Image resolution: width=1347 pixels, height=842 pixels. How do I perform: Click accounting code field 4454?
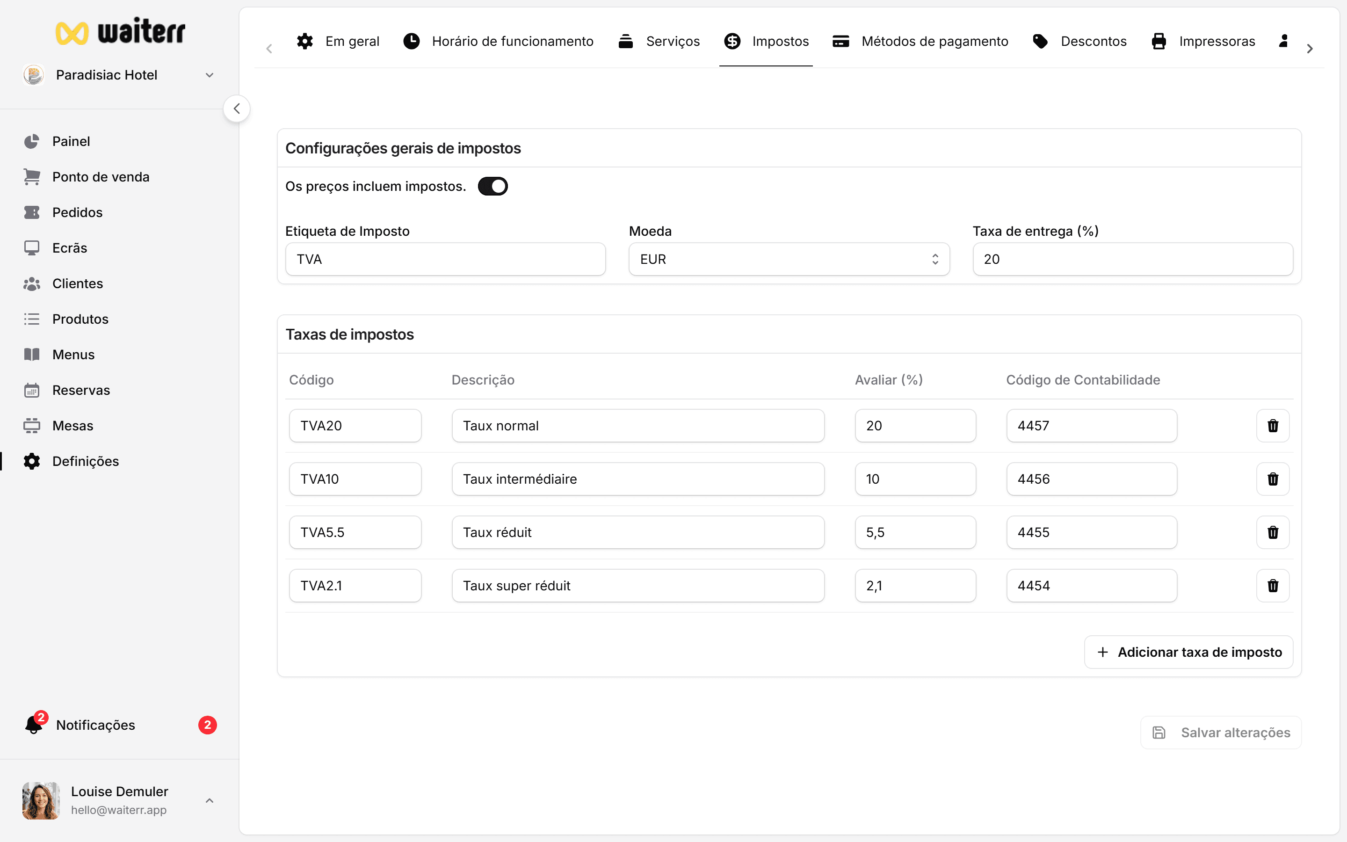click(1092, 586)
